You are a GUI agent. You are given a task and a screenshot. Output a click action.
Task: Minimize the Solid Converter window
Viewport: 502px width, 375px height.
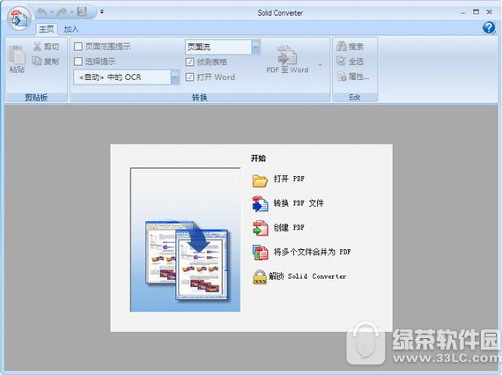coord(463,13)
